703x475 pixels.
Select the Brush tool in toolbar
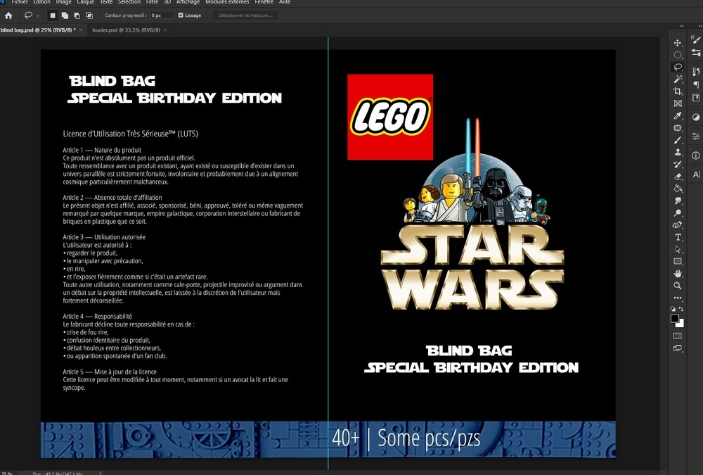point(678,140)
